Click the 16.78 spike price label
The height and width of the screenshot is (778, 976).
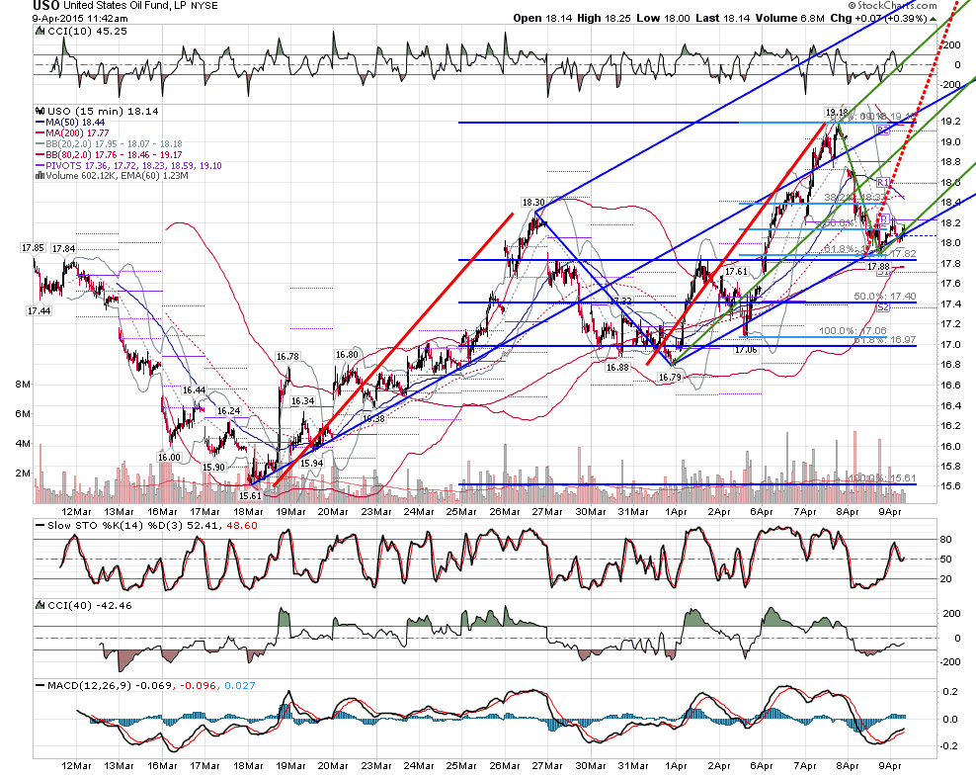pos(287,356)
